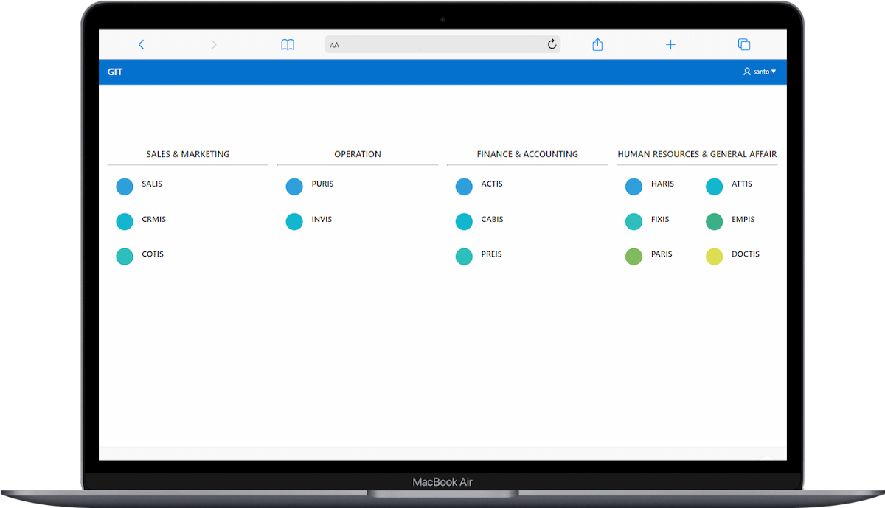Open the PURIS text link
The image size is (885, 508).
[322, 184]
